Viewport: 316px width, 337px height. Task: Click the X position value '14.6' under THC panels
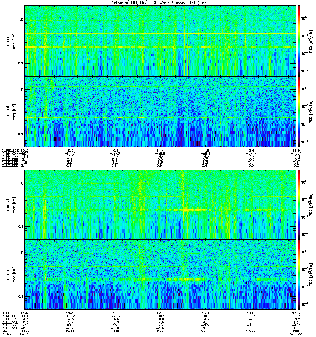250,313
